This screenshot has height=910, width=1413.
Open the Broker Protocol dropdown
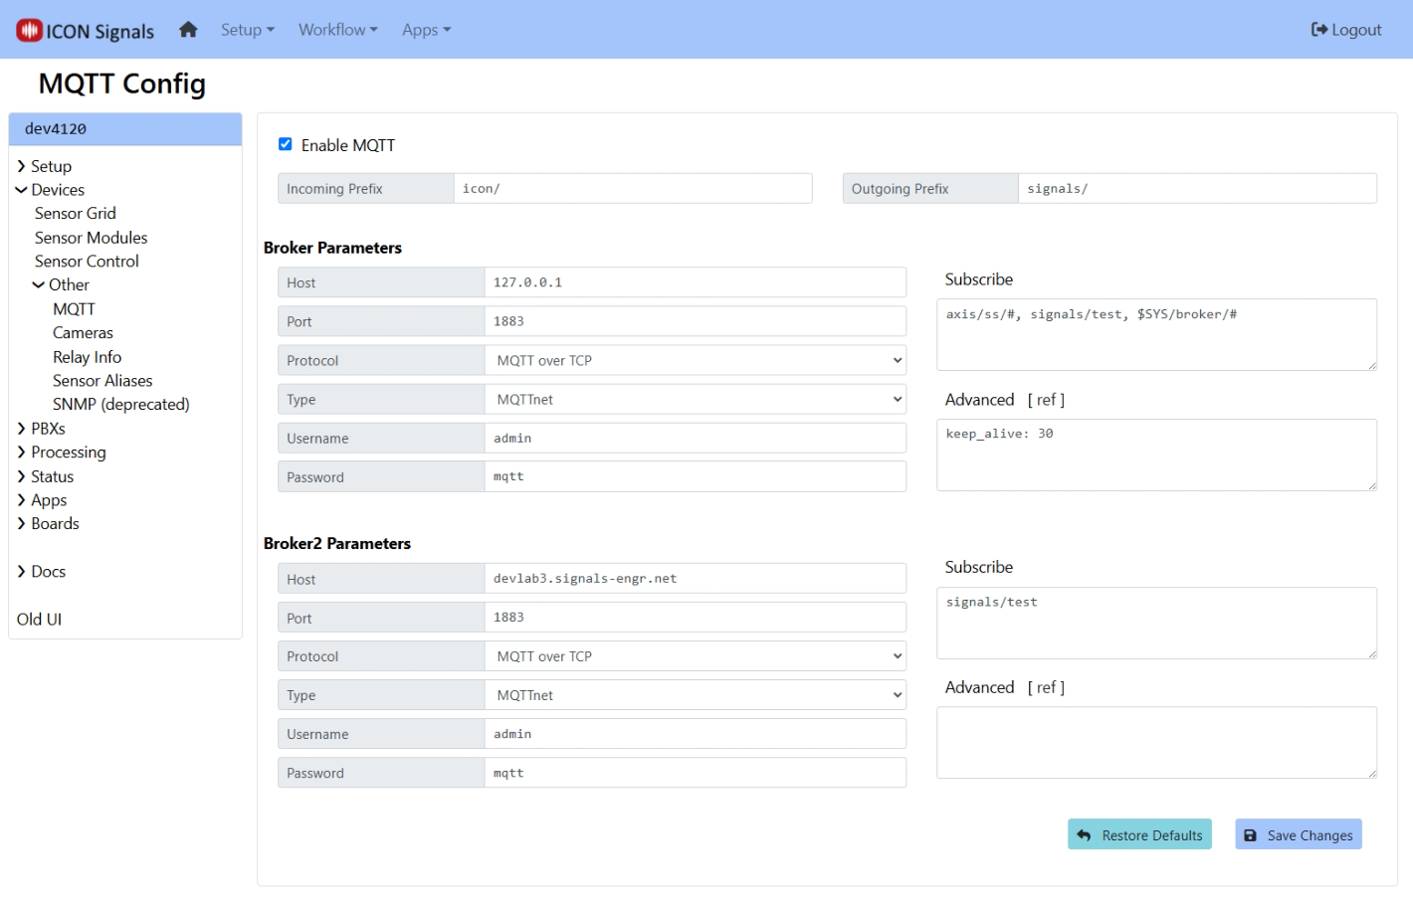click(x=695, y=360)
